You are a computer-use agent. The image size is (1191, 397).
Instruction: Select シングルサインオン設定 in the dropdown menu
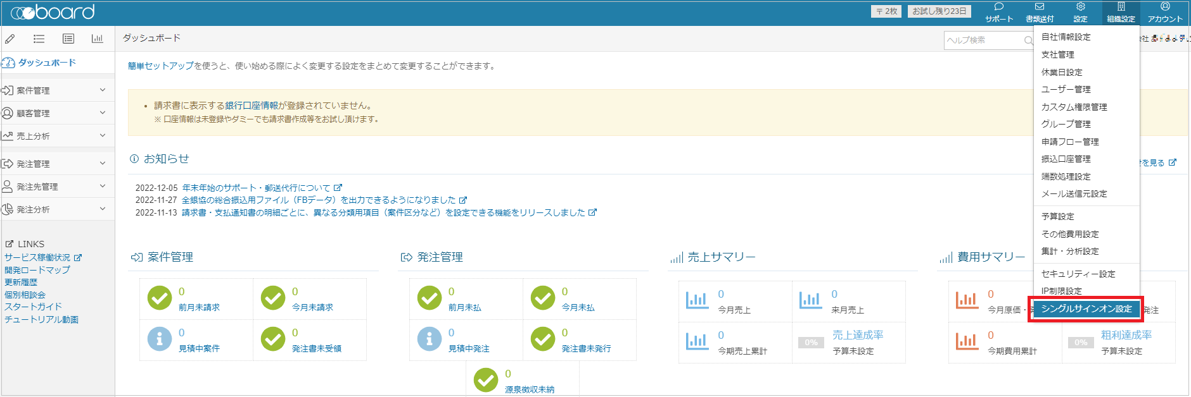point(1086,309)
